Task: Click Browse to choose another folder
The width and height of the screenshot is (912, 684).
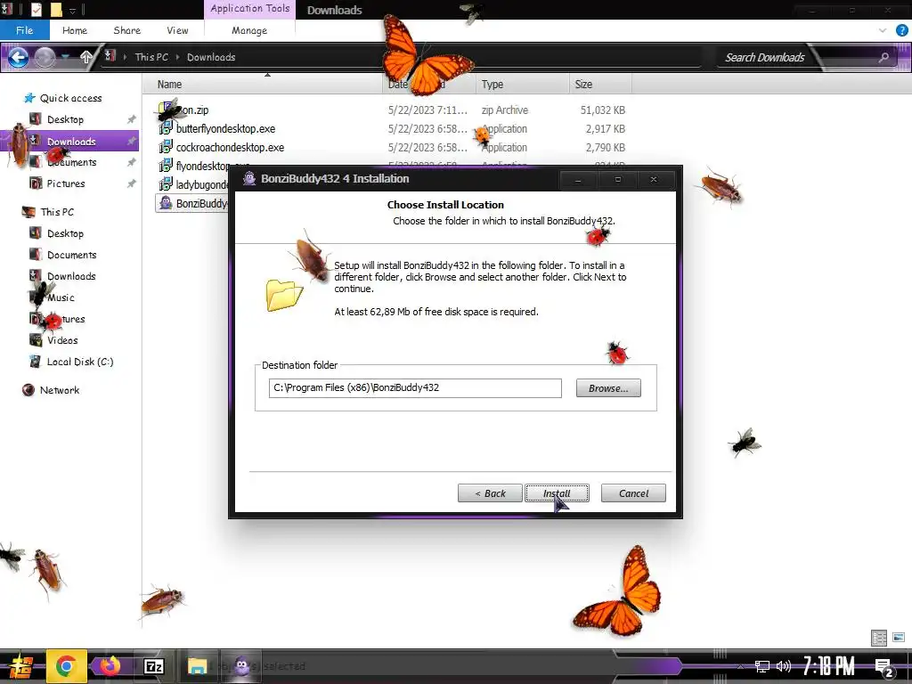Action: 608,388
